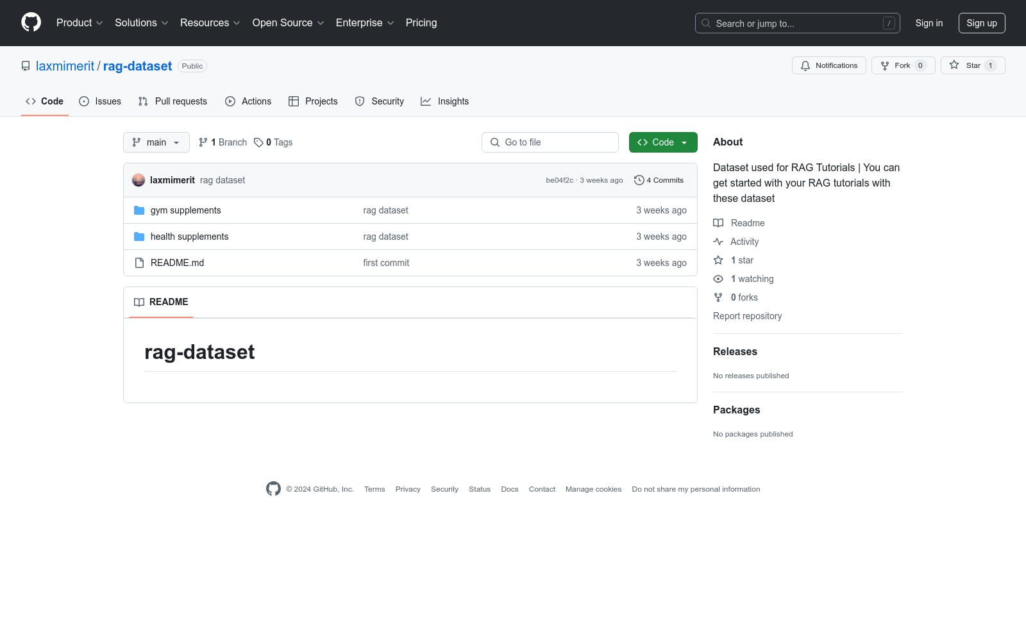Expand the Open Source menu
This screenshot has height=641, width=1026.
tap(288, 22)
